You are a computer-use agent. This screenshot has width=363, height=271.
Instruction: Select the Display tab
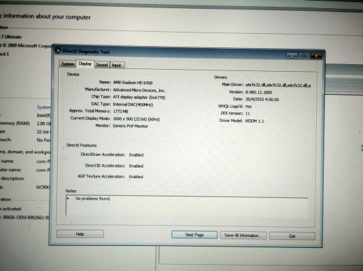(85, 64)
